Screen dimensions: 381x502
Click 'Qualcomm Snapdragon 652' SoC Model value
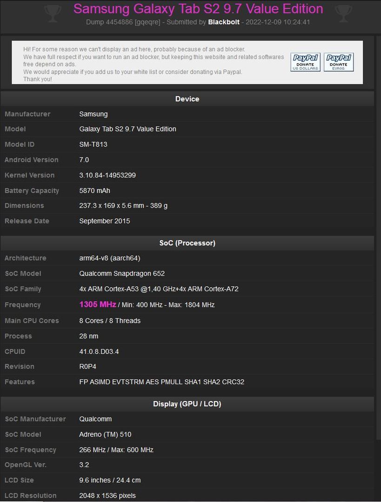(122, 273)
